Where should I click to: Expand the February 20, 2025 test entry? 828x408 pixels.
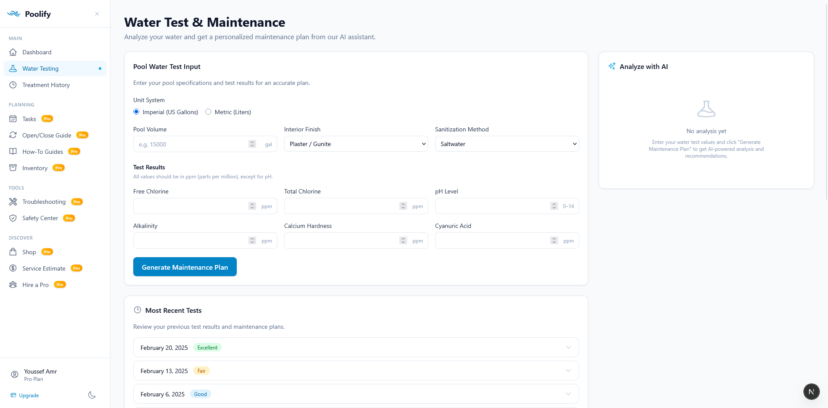tap(568, 347)
